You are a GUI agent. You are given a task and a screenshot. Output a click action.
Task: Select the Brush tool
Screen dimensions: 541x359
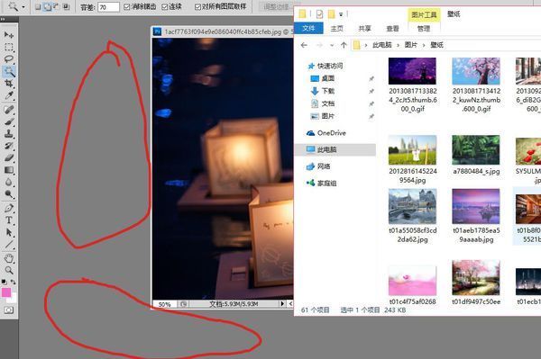[9, 121]
